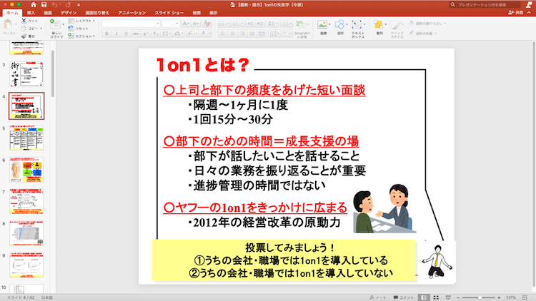The width and height of the screenshot is (536, 301).
Task: Expand the font name dropdown arrow
Action: [158, 24]
